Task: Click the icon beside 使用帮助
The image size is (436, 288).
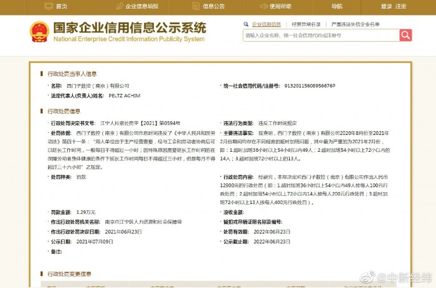Action: click(262, 6)
